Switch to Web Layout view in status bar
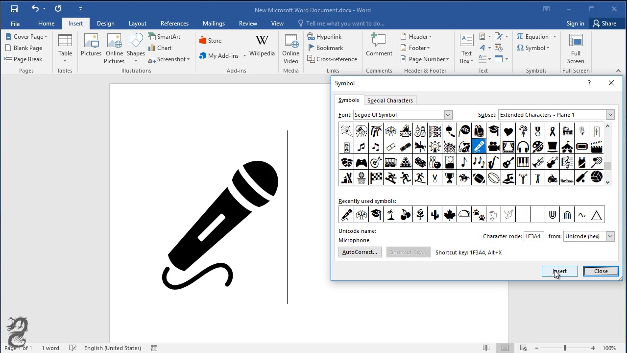This screenshot has width=627, height=353. point(525,348)
